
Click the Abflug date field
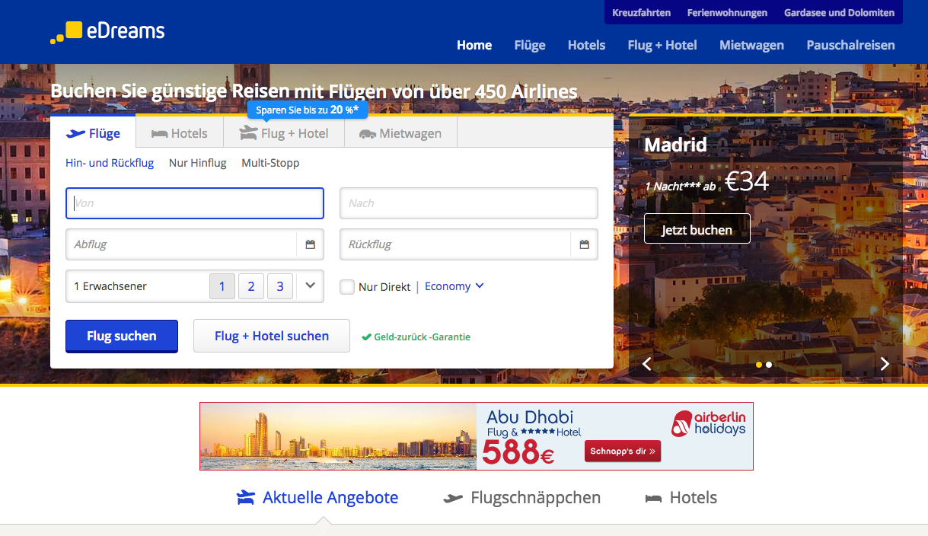tap(195, 244)
